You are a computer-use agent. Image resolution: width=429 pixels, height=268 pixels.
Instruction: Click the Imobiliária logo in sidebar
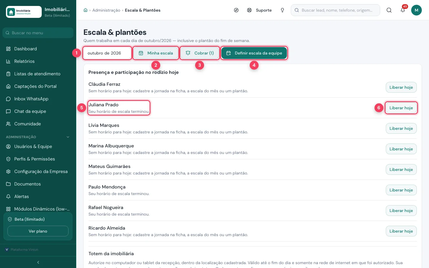pyautogui.click(x=24, y=12)
